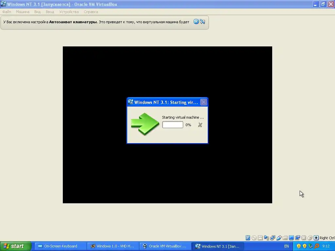Screen dimensions: 335x251
Task: Minimize the VirtualBox VM window
Action: pyautogui.click(x=315, y=4)
